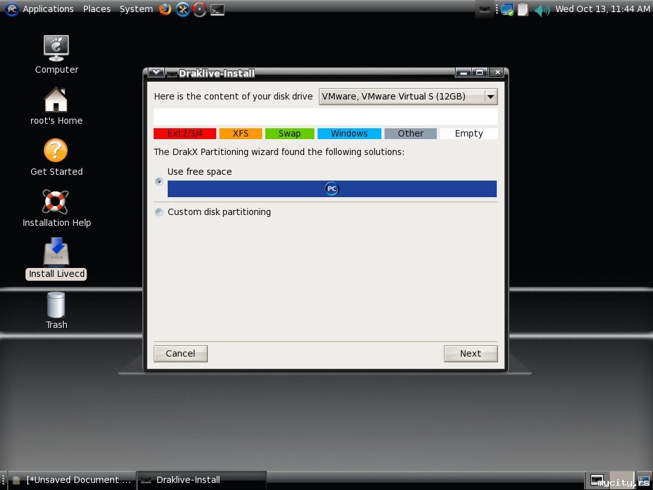The height and width of the screenshot is (490, 653).
Task: Open the Draklive-Install window menu button
Action: (x=156, y=73)
